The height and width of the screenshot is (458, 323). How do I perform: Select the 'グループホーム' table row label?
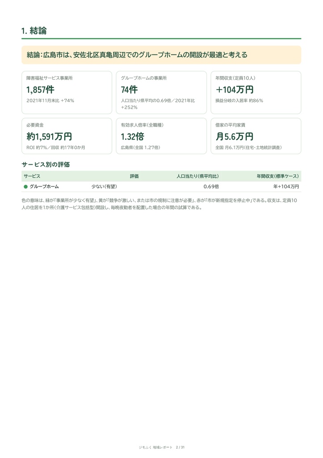coord(44,187)
